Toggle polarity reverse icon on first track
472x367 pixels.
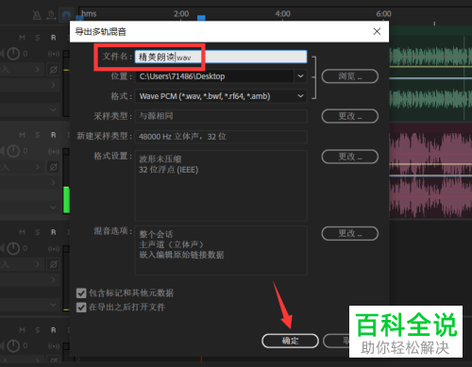click(54, 70)
